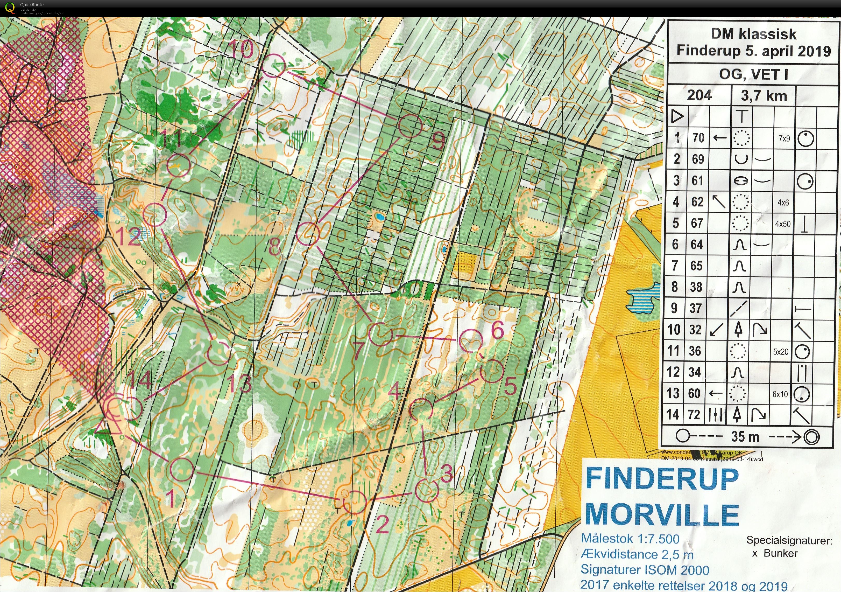This screenshot has height=592, width=841.
Task: Click the '4x50' dimension cell
Action: [783, 224]
